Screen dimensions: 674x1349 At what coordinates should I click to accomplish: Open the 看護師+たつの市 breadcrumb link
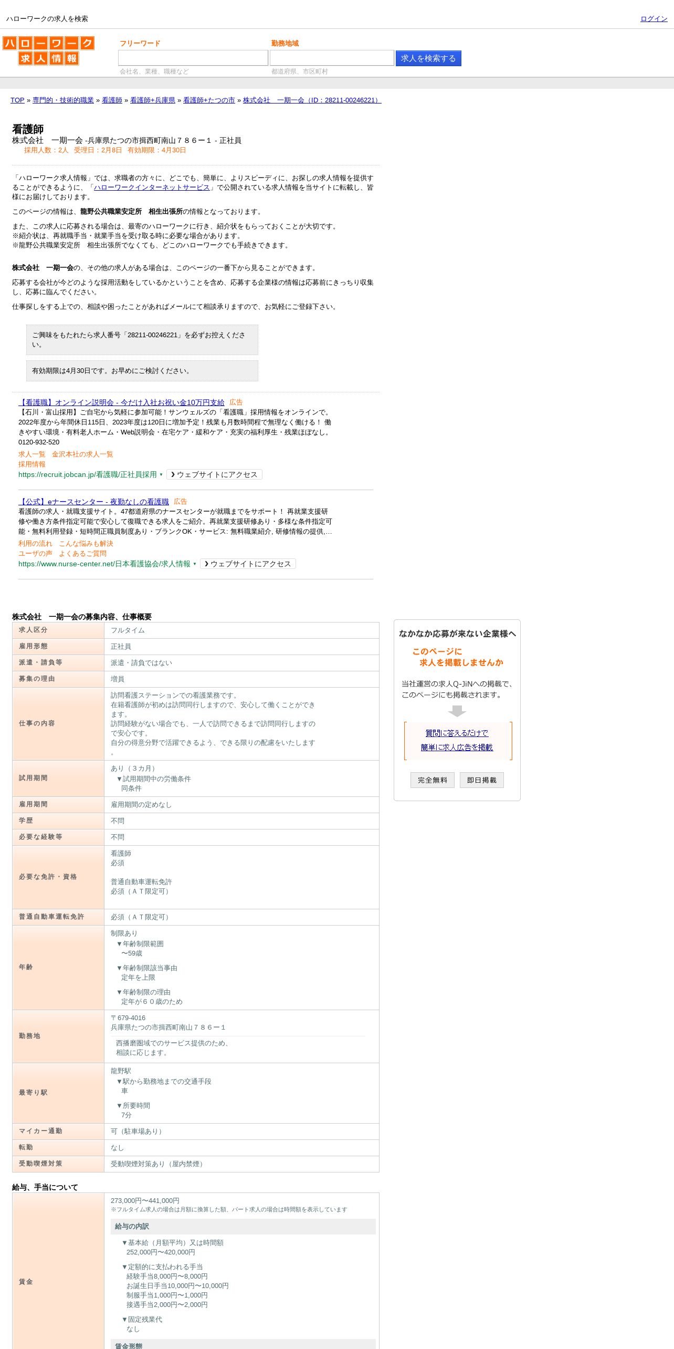point(209,100)
